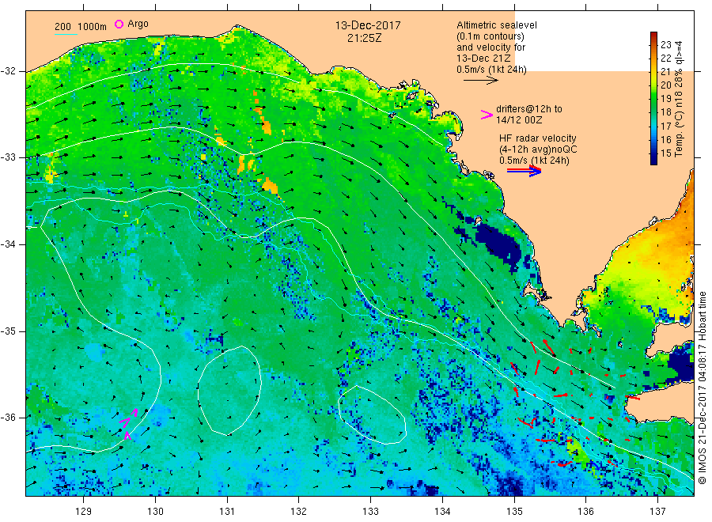Click the 'Altimetric sealevel' legend text
The width and height of the screenshot is (712, 522).
point(497,25)
